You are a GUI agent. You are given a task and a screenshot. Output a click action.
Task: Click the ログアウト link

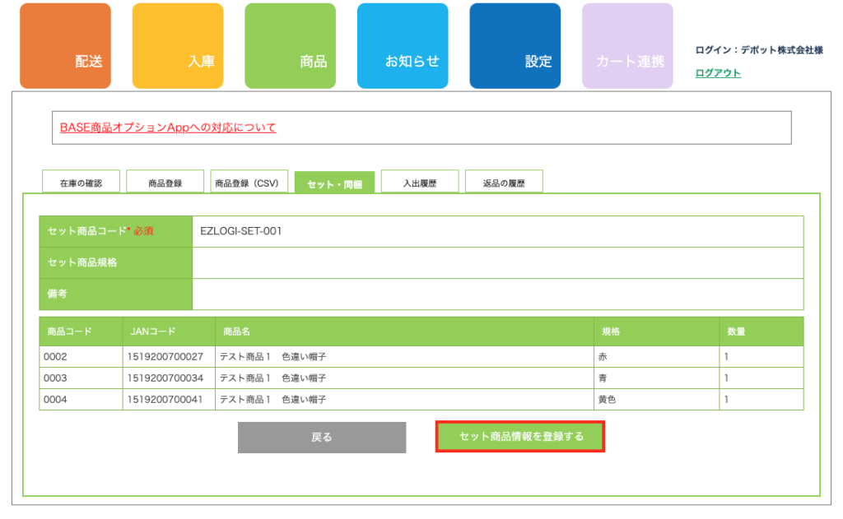tap(718, 73)
